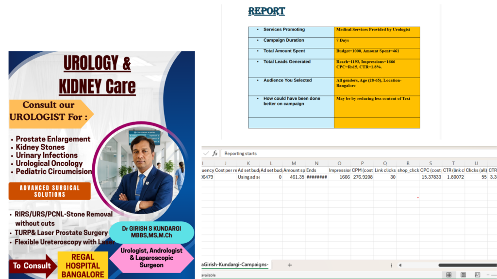497x279 pixels.
Task: Click the formula bar checkmark enter icon
Action: click(x=206, y=154)
